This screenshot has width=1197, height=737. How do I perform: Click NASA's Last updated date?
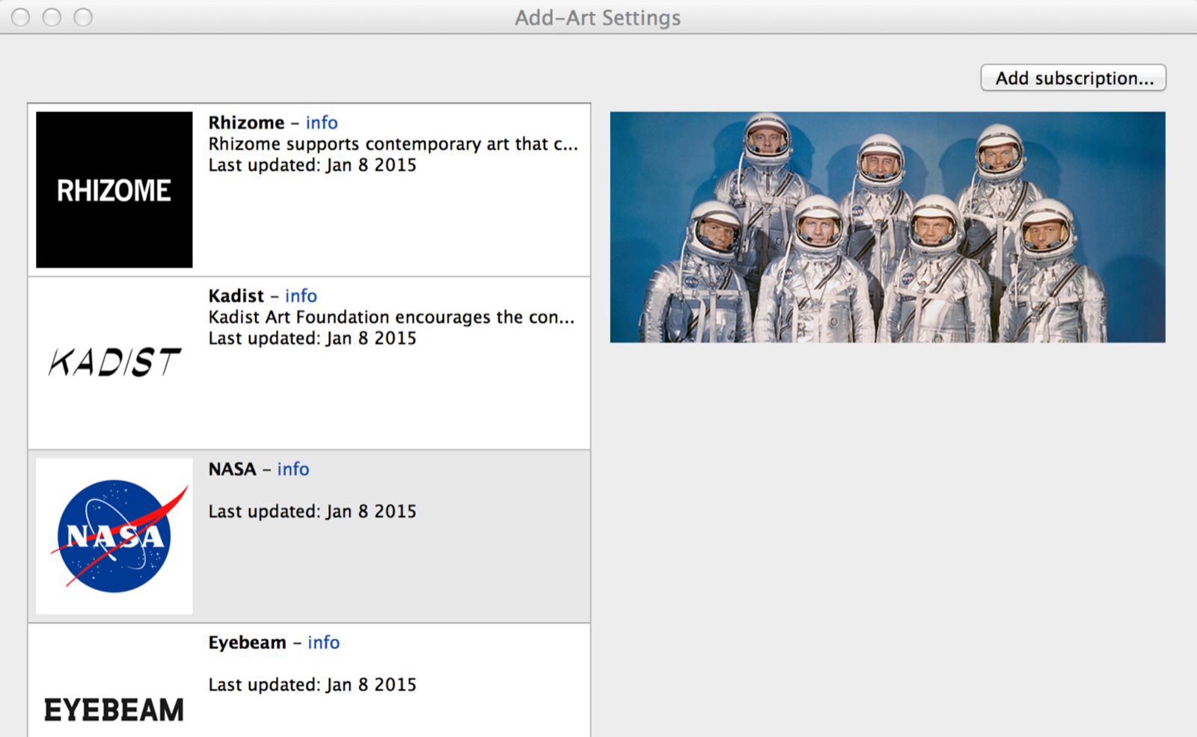(312, 512)
